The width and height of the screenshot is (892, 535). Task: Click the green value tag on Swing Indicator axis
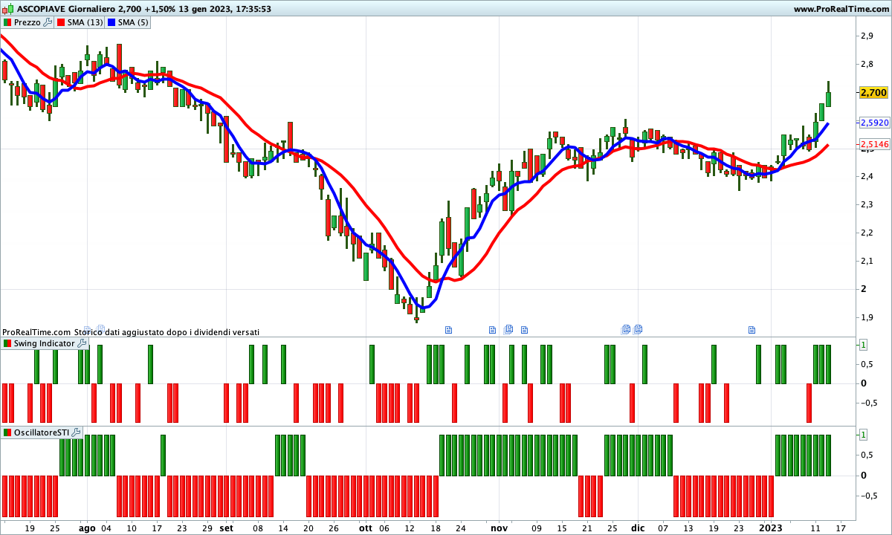coord(863,345)
